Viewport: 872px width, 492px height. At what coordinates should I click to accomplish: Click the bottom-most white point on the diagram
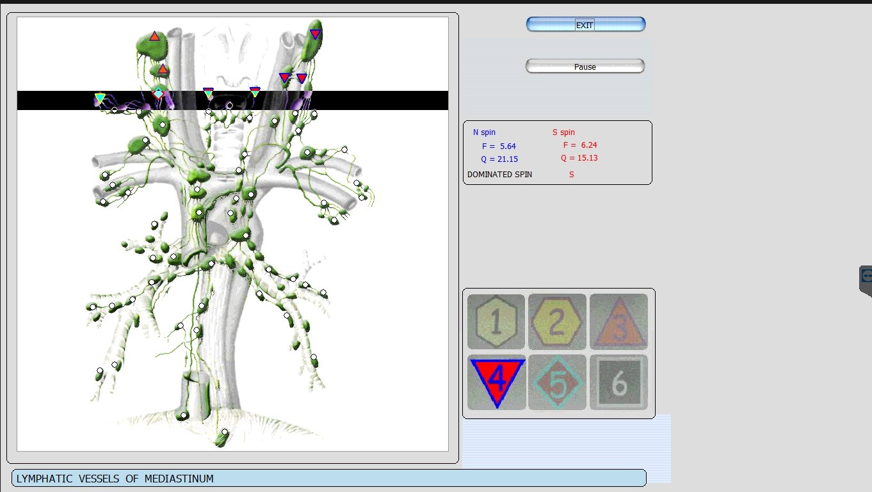pos(225,432)
